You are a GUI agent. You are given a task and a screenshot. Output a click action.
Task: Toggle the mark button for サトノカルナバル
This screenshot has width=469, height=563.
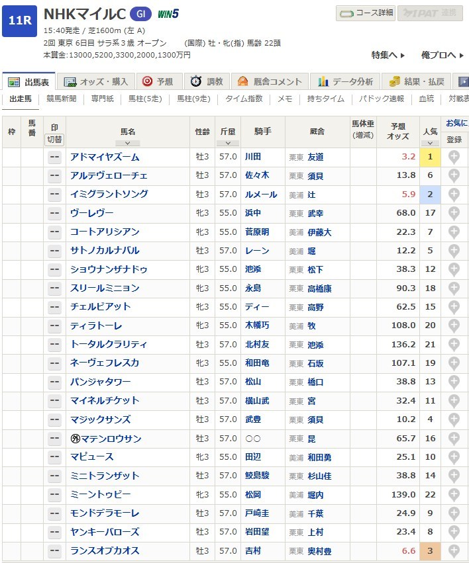pyautogui.click(x=54, y=251)
